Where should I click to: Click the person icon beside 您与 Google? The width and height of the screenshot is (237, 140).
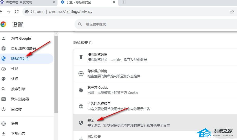[x=4, y=38]
